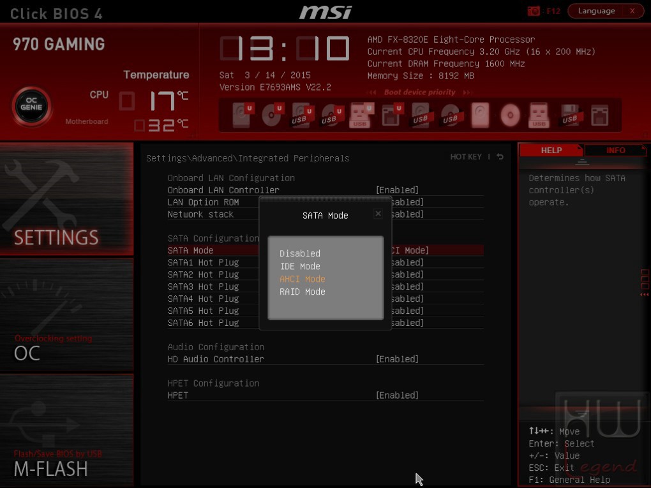Select the non-UEFI USB key boot icon
The image size is (651, 488).
[539, 115]
